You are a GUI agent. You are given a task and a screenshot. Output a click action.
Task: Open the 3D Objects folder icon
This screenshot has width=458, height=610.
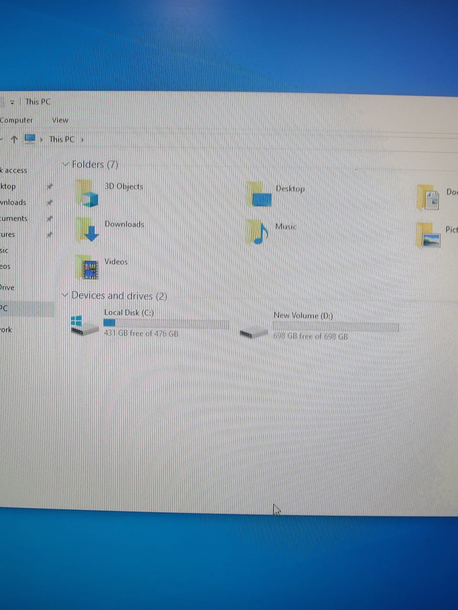pyautogui.click(x=87, y=193)
